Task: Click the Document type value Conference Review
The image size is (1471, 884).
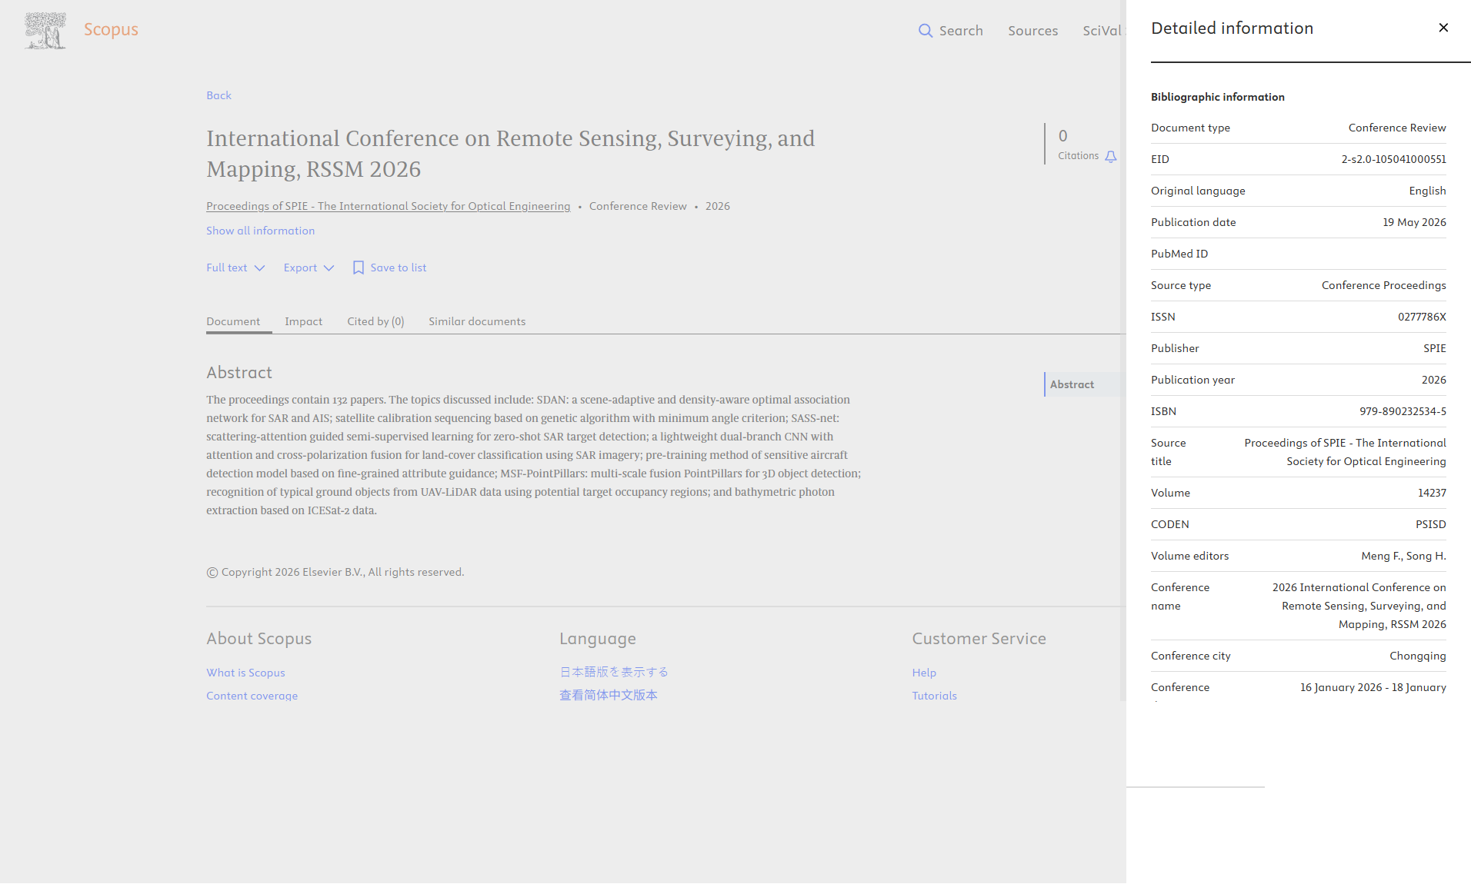Action: coord(1397,128)
